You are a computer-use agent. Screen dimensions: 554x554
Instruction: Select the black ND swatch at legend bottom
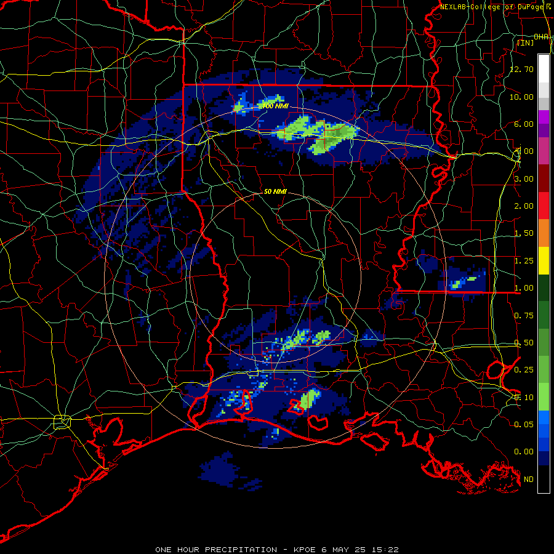click(544, 479)
